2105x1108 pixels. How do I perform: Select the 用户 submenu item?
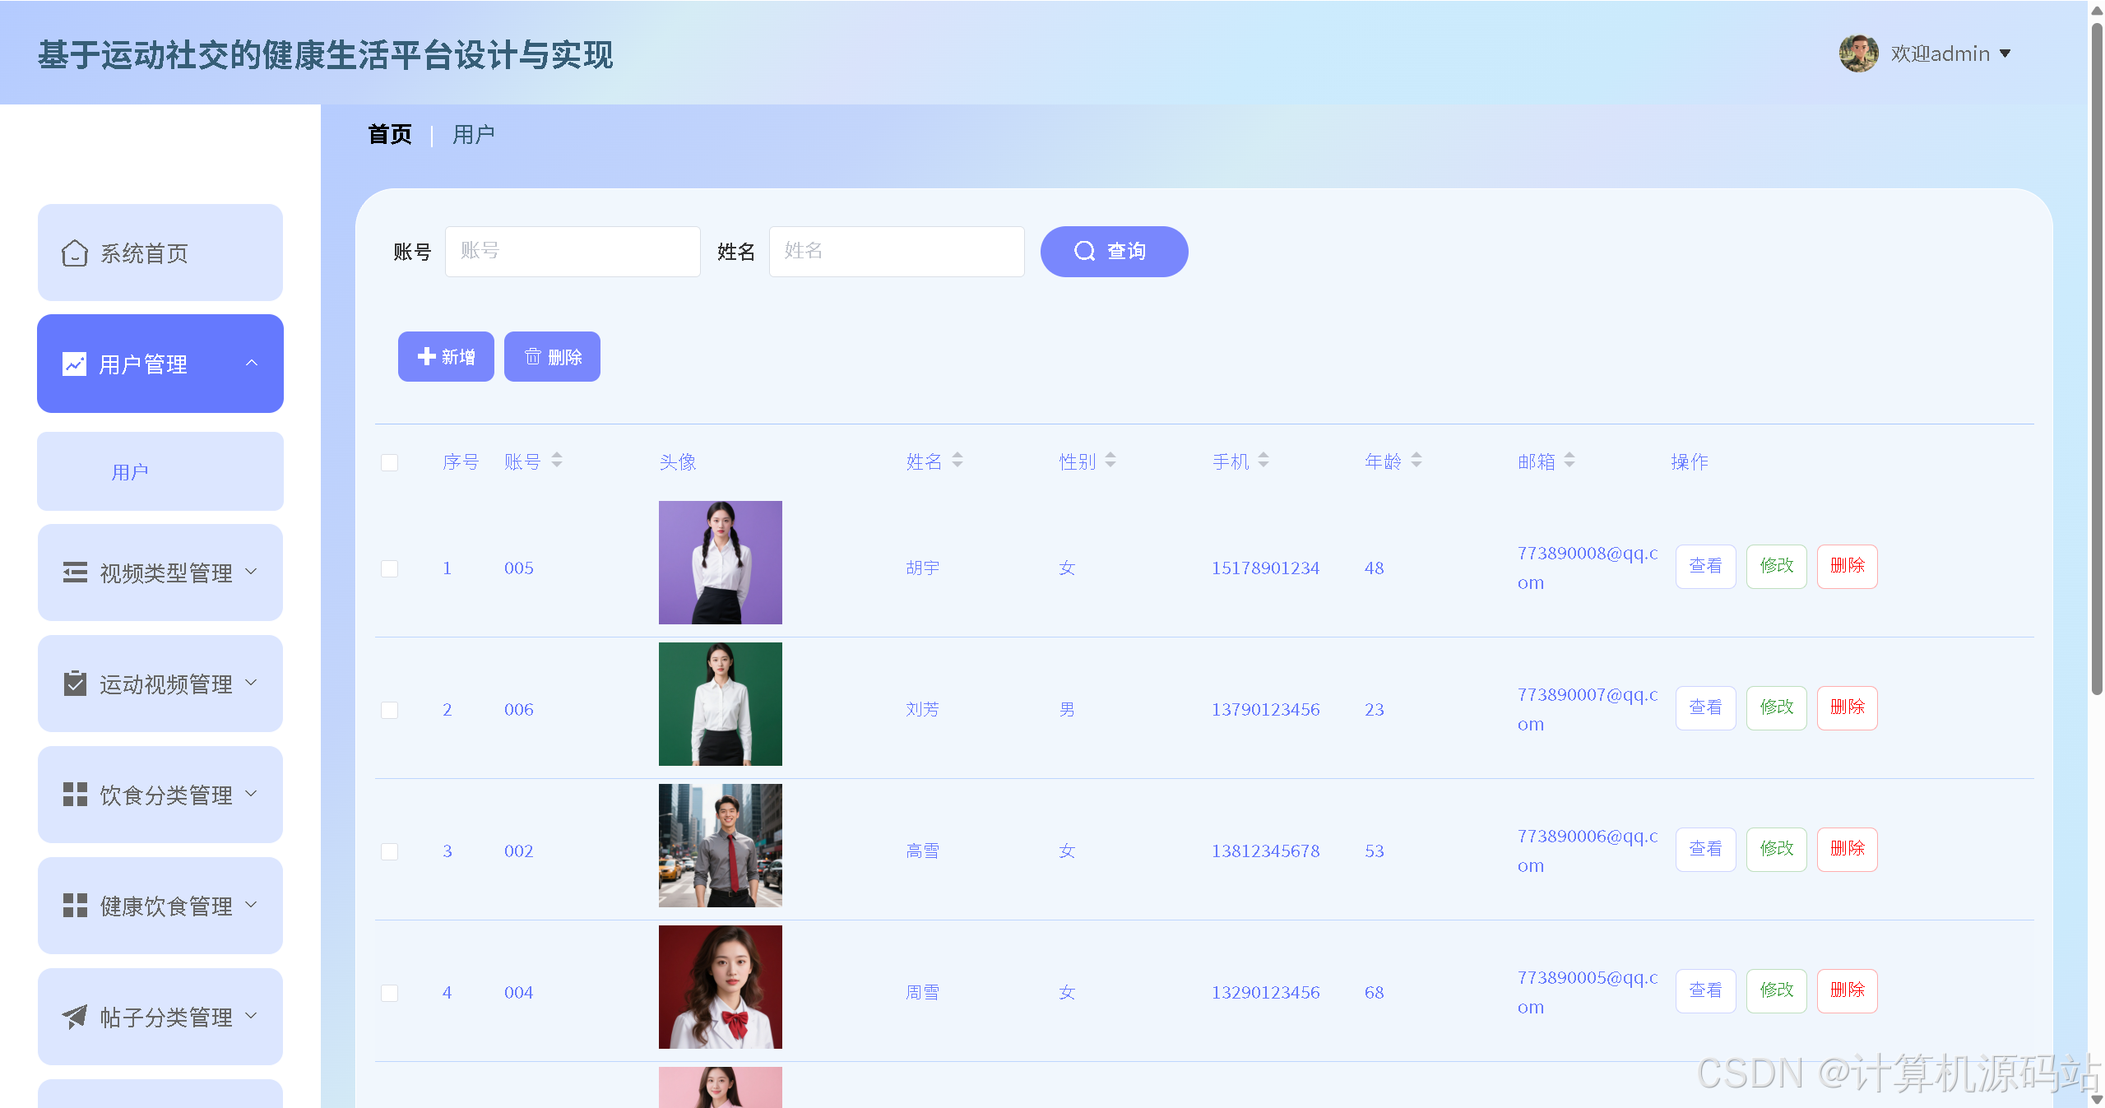[x=160, y=471]
